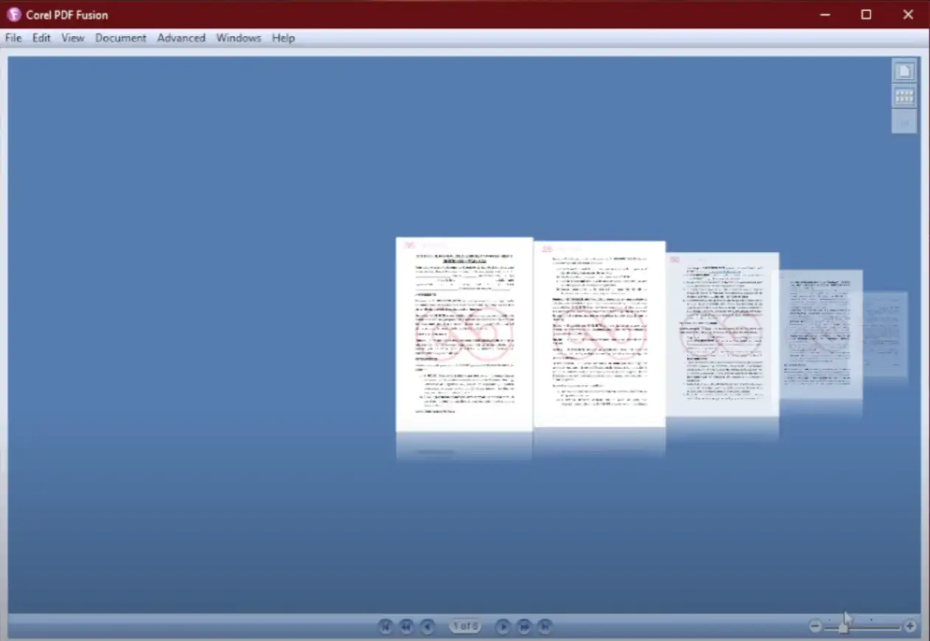Click the '1 of 5' page indicator field
Image resolution: width=930 pixels, height=641 pixels.
pos(465,626)
